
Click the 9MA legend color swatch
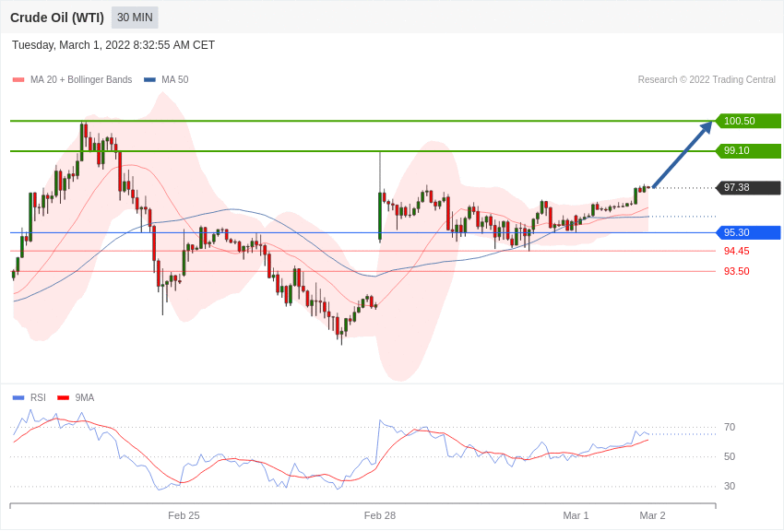(63, 397)
